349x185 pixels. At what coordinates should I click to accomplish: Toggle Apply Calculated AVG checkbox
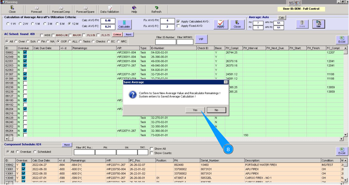tap(178, 21)
